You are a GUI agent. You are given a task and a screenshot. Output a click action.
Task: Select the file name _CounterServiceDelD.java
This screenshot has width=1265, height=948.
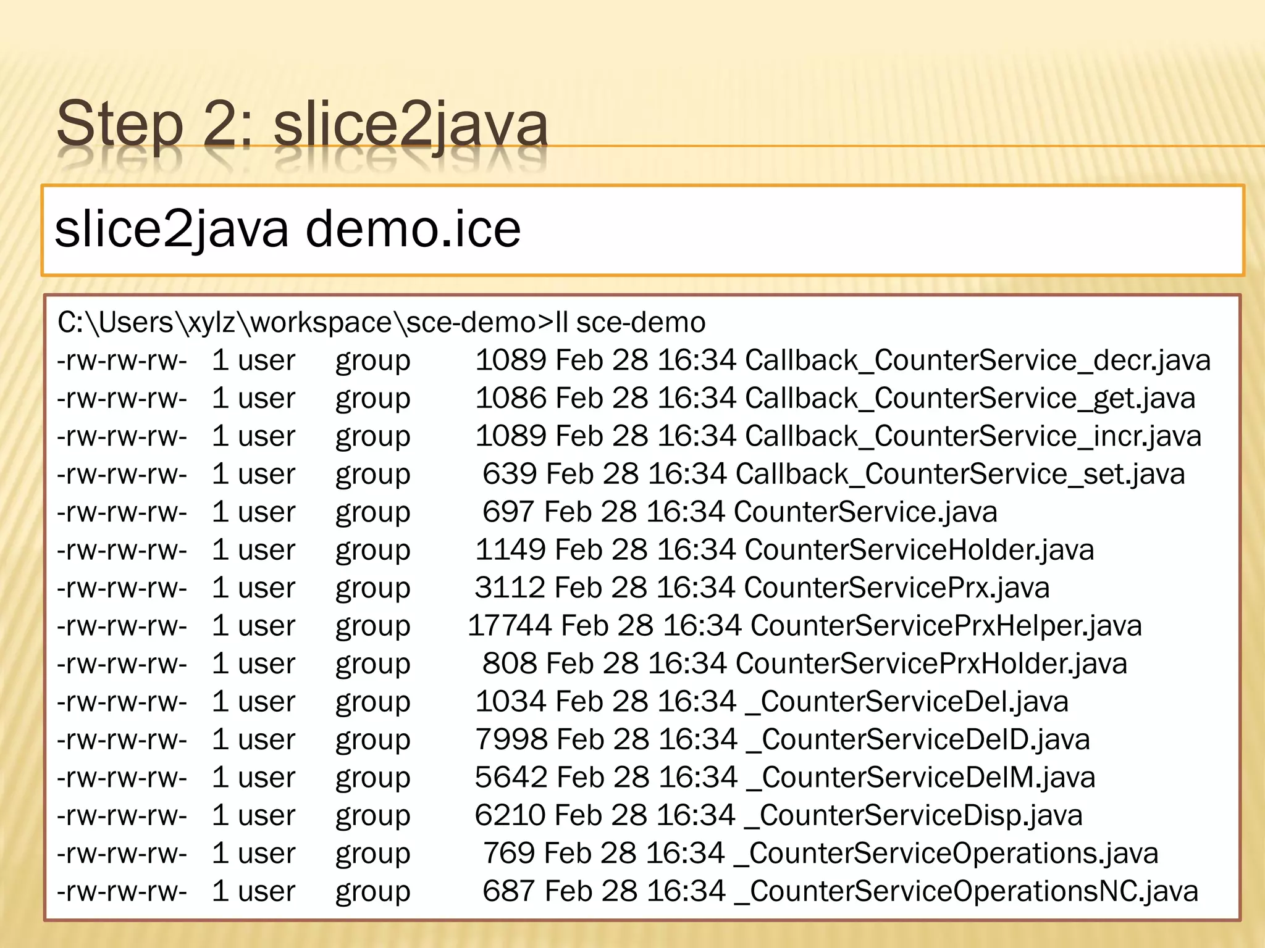[918, 740]
